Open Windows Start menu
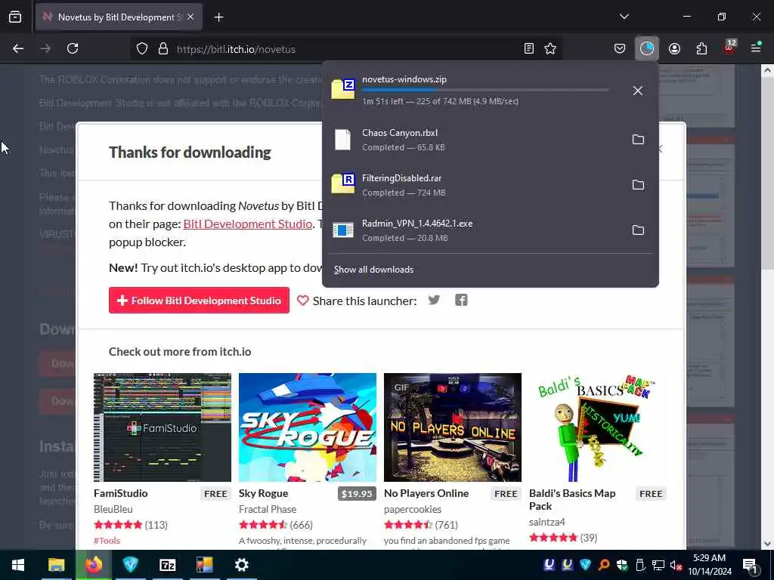Viewport: 774px width, 580px height. point(18,565)
